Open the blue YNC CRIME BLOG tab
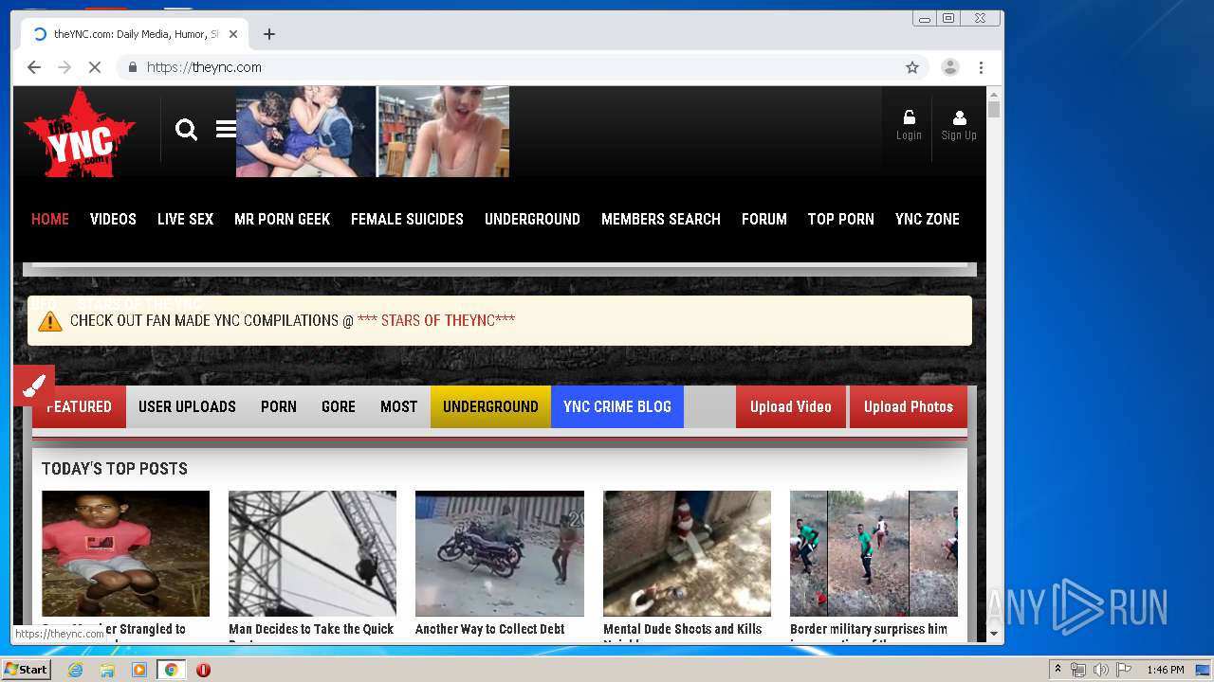The width and height of the screenshot is (1214, 682). (x=617, y=406)
